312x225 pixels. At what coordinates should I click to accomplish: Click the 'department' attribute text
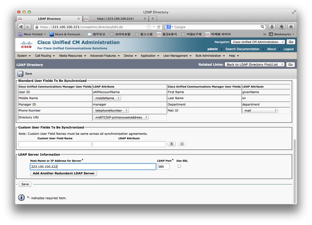tap(251, 105)
